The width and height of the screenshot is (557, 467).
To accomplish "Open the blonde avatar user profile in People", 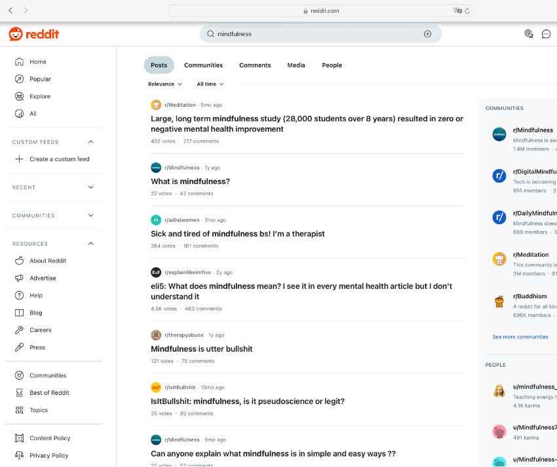I will click(x=499, y=391).
